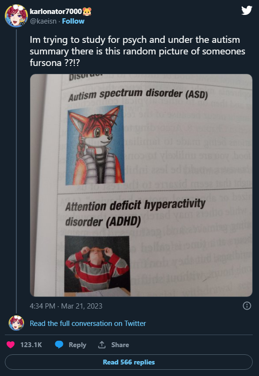Click the small avatar beside full conversation link
The width and height of the screenshot is (259, 376).
16,323
